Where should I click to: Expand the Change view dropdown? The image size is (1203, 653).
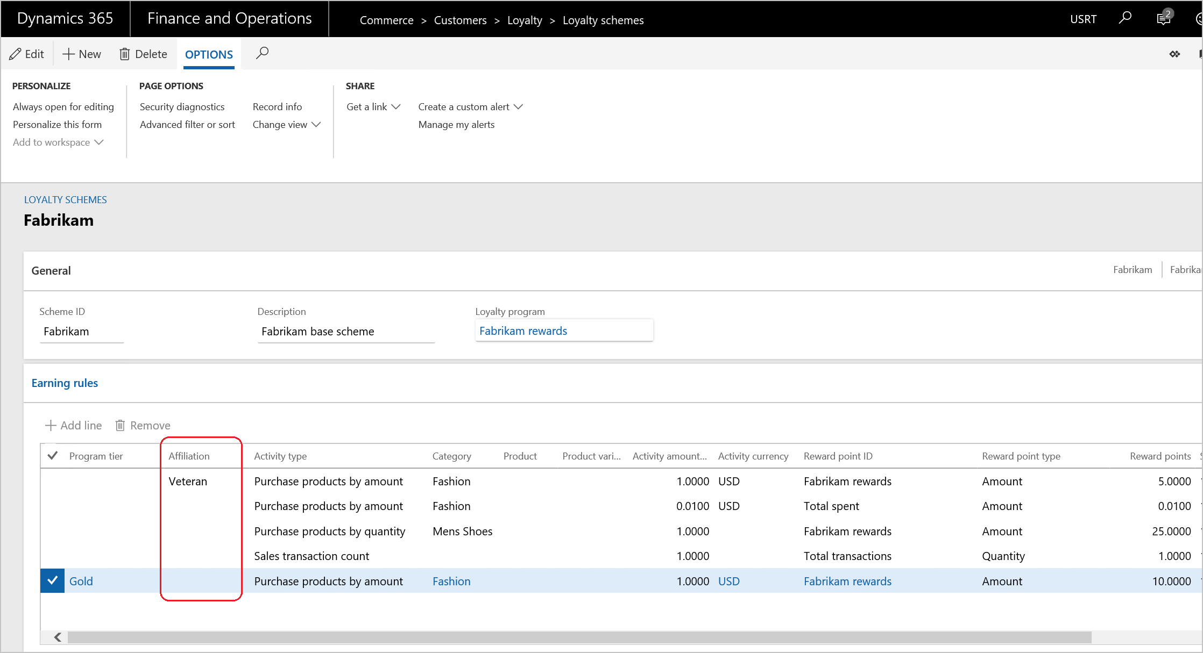(286, 125)
